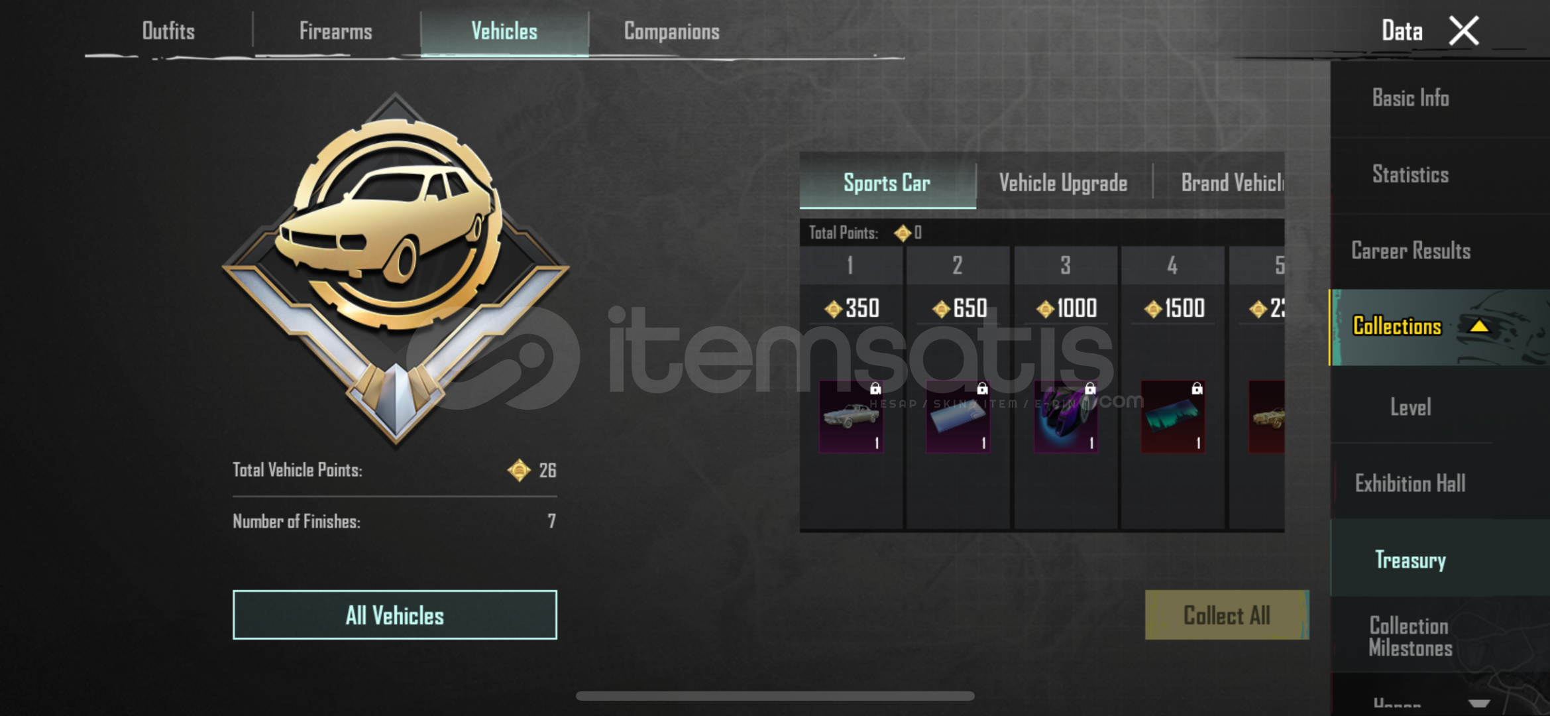The image size is (1550, 716).
Task: Select the locked reward under milestone 650
Action: 958,416
